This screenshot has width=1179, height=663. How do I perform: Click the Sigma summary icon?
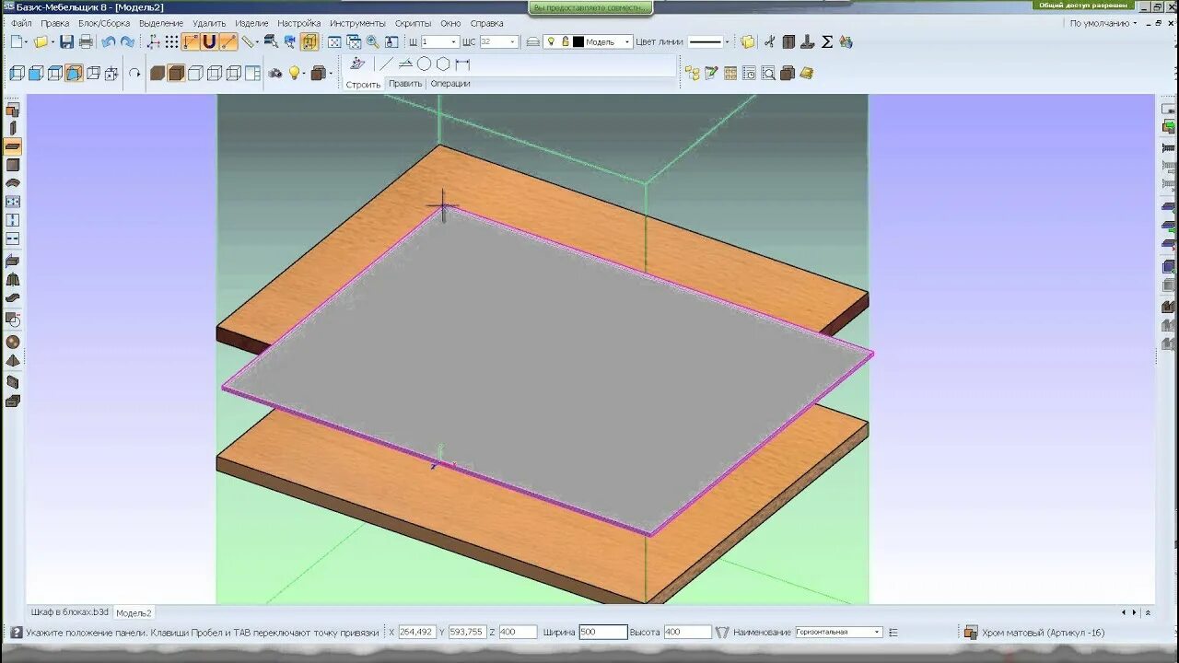(826, 41)
